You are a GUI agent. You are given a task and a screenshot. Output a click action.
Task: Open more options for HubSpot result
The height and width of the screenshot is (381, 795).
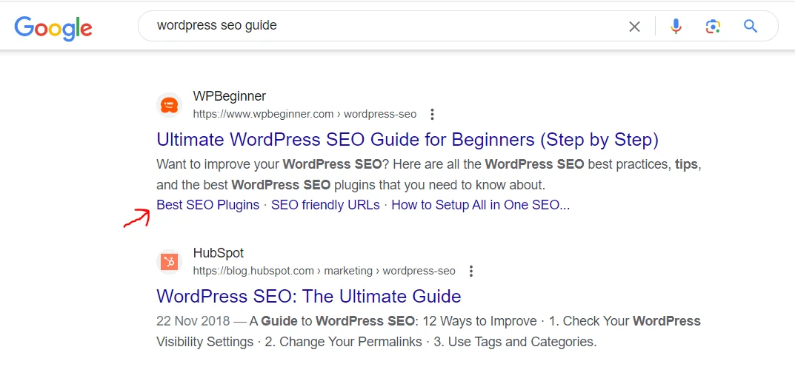pyautogui.click(x=471, y=272)
